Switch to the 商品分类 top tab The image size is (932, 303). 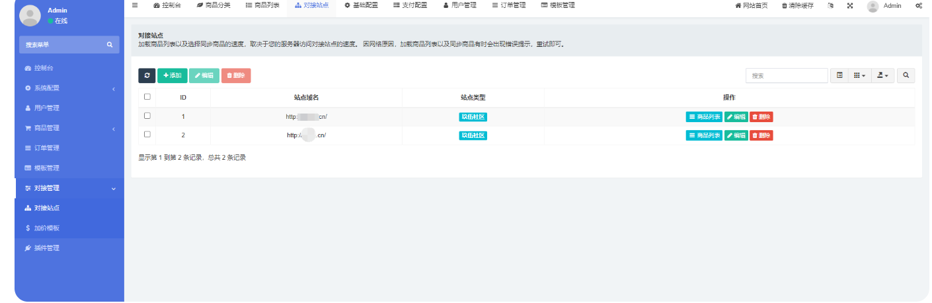(214, 5)
